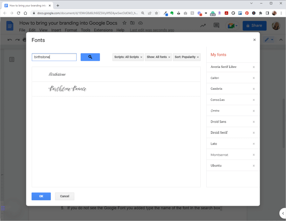286x221 pixels.
Task: Confirm font selection with OK
Action: [41, 196]
